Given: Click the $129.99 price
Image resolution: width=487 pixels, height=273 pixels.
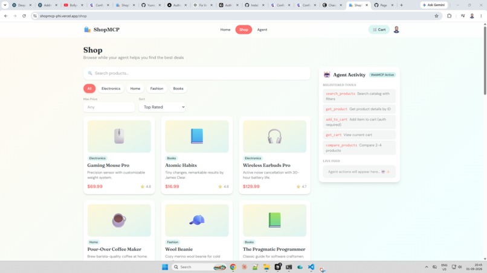Looking at the screenshot, I should tap(251, 187).
